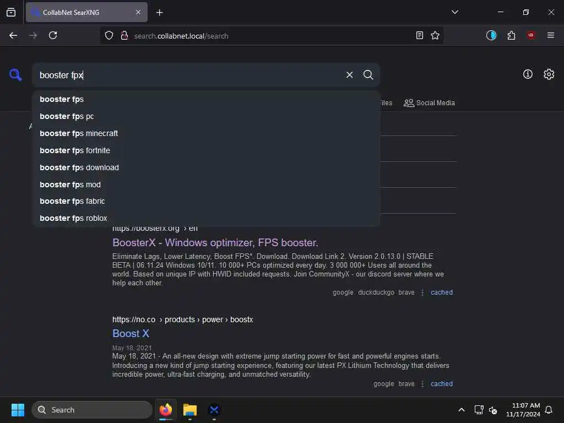The height and width of the screenshot is (423, 564).
Task: Open the About info icon
Action: point(528,74)
